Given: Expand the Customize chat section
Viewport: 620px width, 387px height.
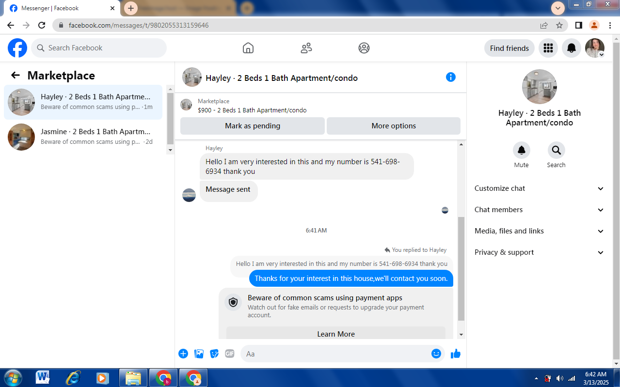Looking at the screenshot, I should coord(539,188).
